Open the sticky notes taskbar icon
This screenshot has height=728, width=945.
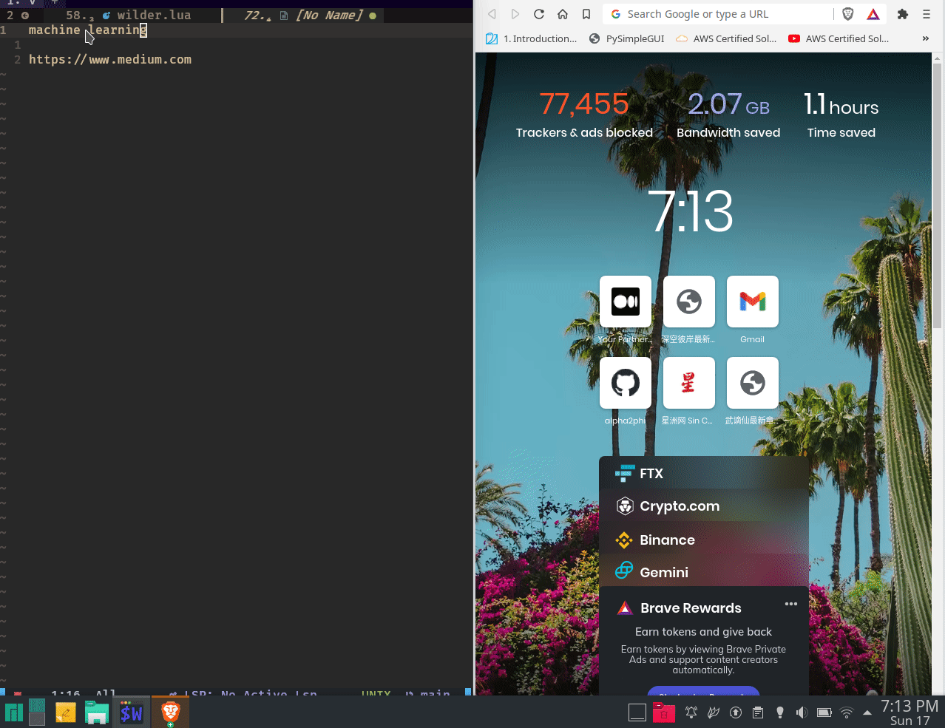point(66,713)
